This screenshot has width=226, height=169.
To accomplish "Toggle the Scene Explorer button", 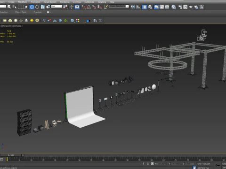I will click(x=145, y=7).
